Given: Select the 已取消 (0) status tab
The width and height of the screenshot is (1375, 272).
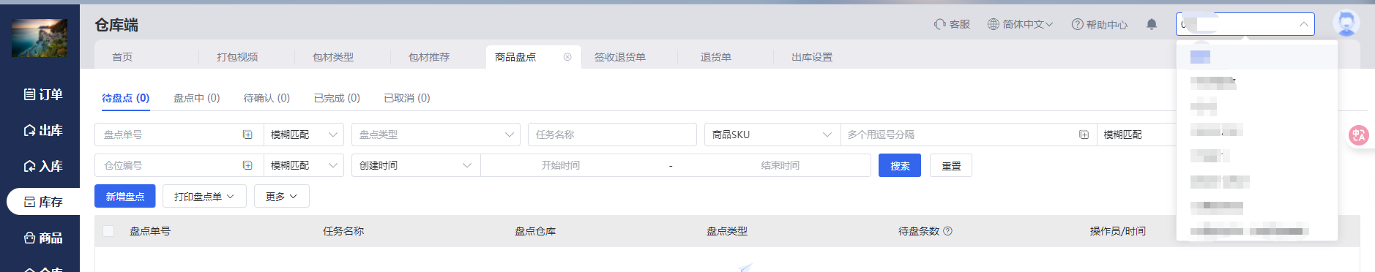Looking at the screenshot, I should (x=407, y=98).
